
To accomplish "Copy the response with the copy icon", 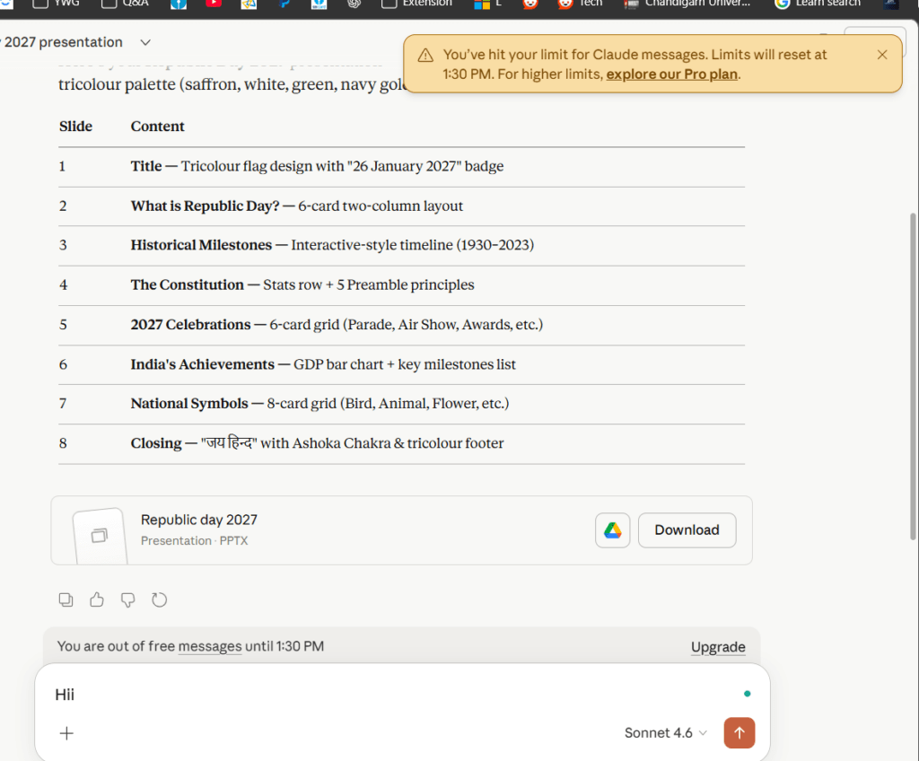I will pos(66,599).
